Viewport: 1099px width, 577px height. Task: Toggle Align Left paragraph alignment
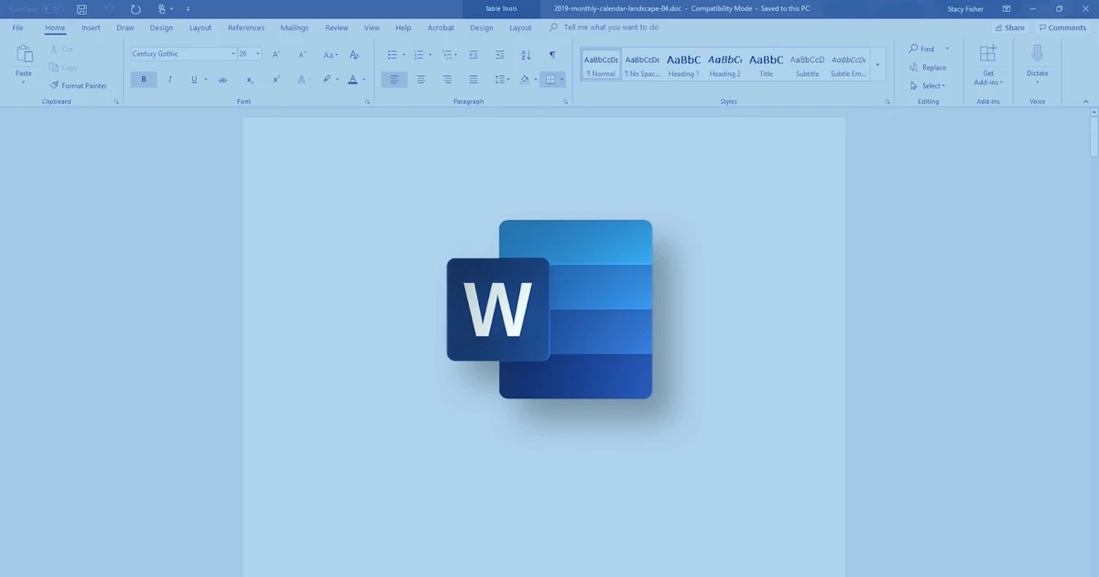(395, 80)
